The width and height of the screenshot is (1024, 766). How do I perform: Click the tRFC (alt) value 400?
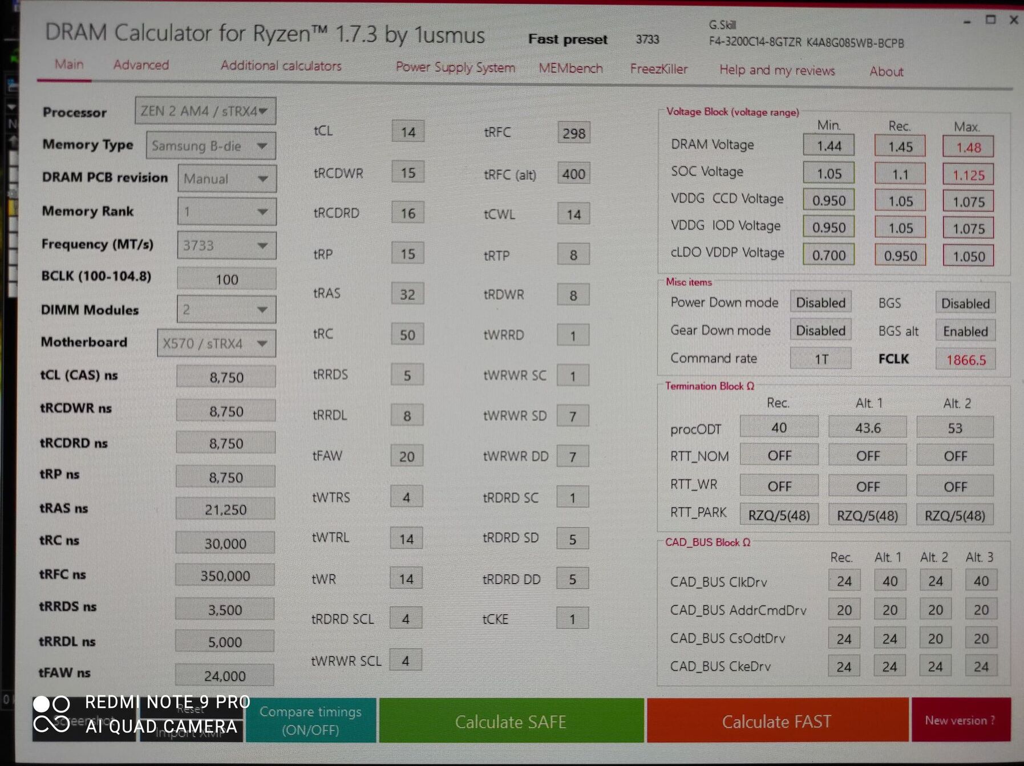click(573, 173)
